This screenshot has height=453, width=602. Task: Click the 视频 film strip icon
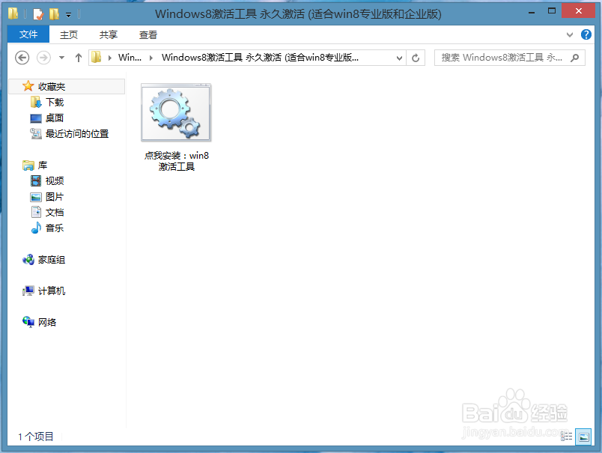click(x=36, y=180)
